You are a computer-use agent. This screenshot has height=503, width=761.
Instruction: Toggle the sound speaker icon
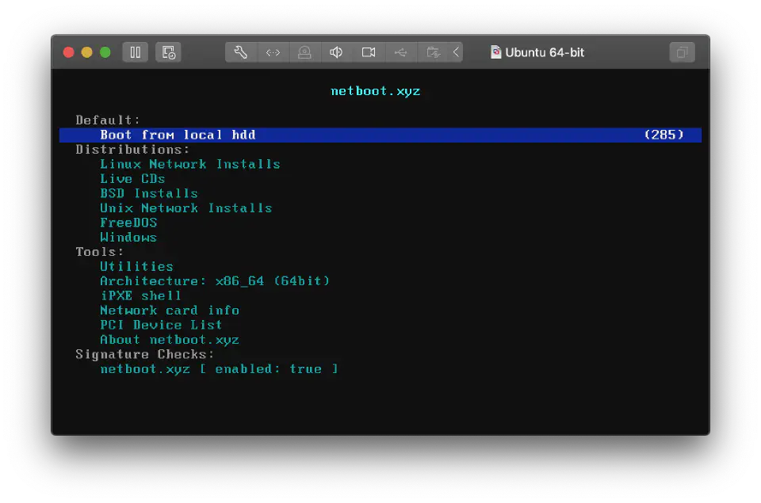pos(336,52)
